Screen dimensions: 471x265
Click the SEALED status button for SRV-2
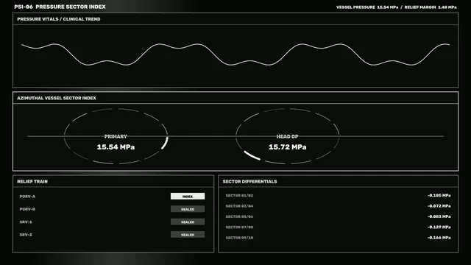[188, 235]
